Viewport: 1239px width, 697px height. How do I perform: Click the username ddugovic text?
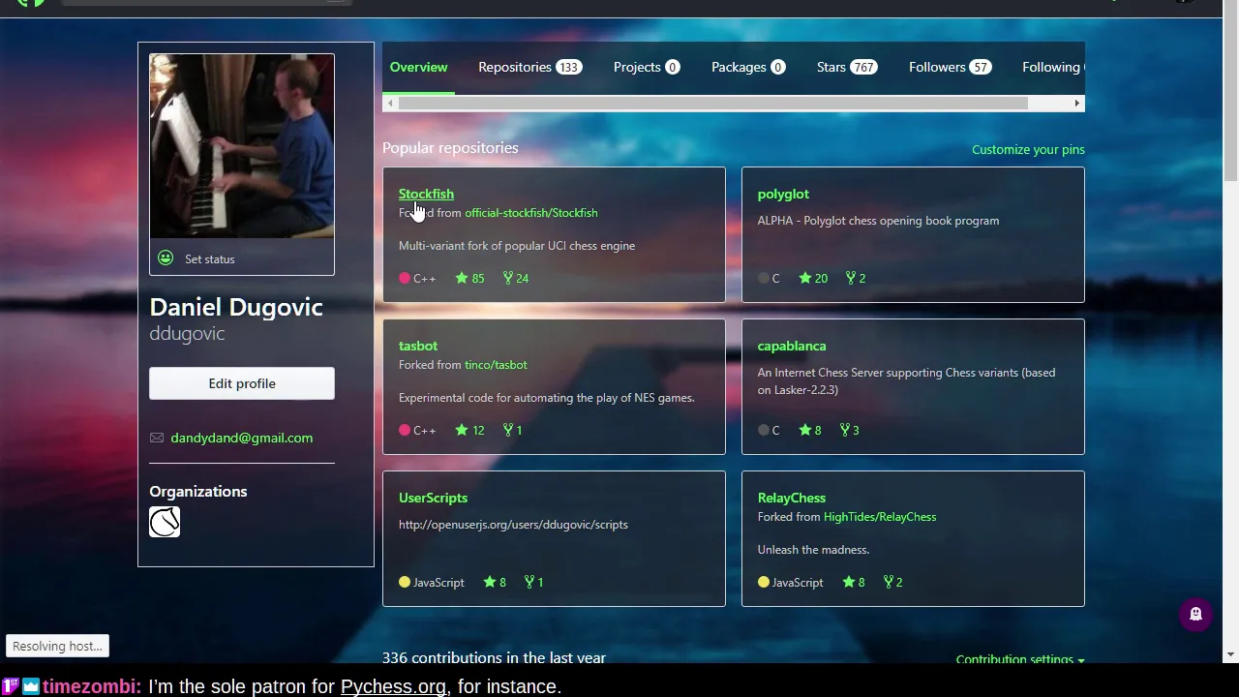click(x=187, y=333)
